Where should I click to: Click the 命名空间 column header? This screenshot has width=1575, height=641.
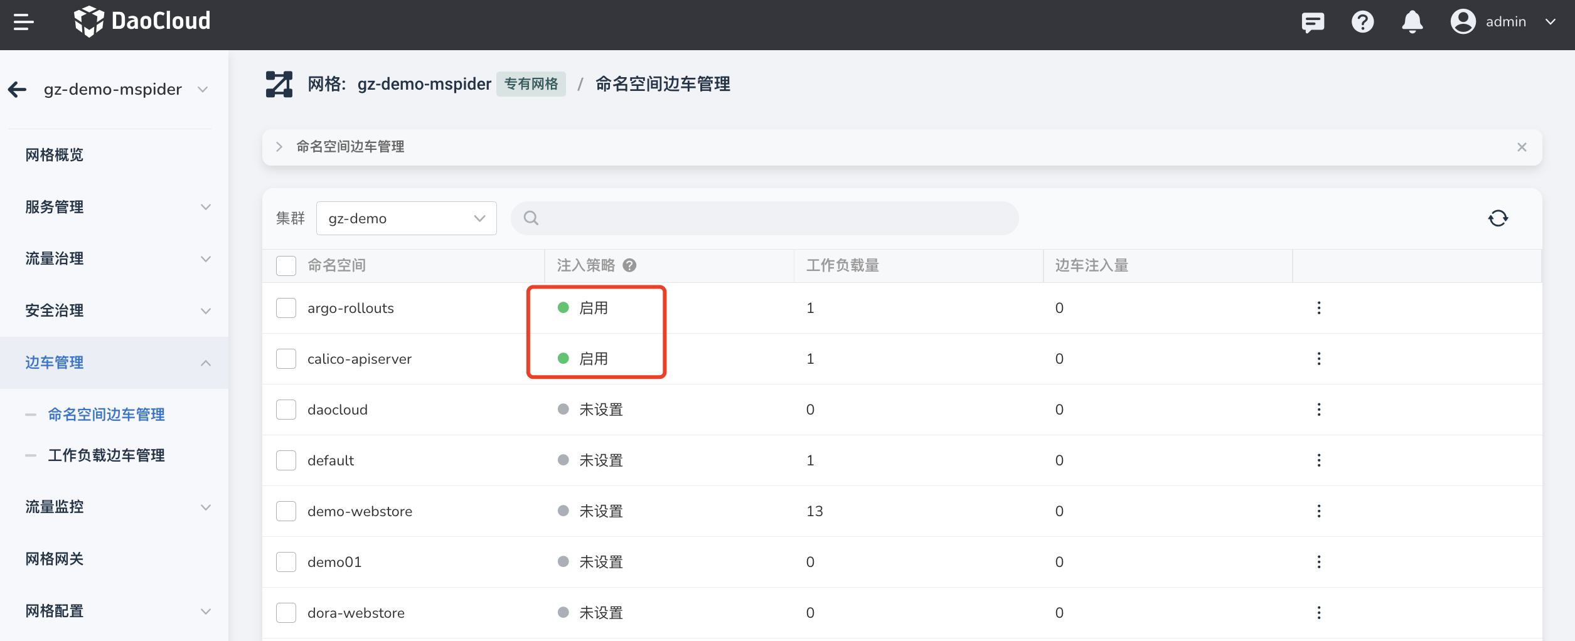[336, 266]
